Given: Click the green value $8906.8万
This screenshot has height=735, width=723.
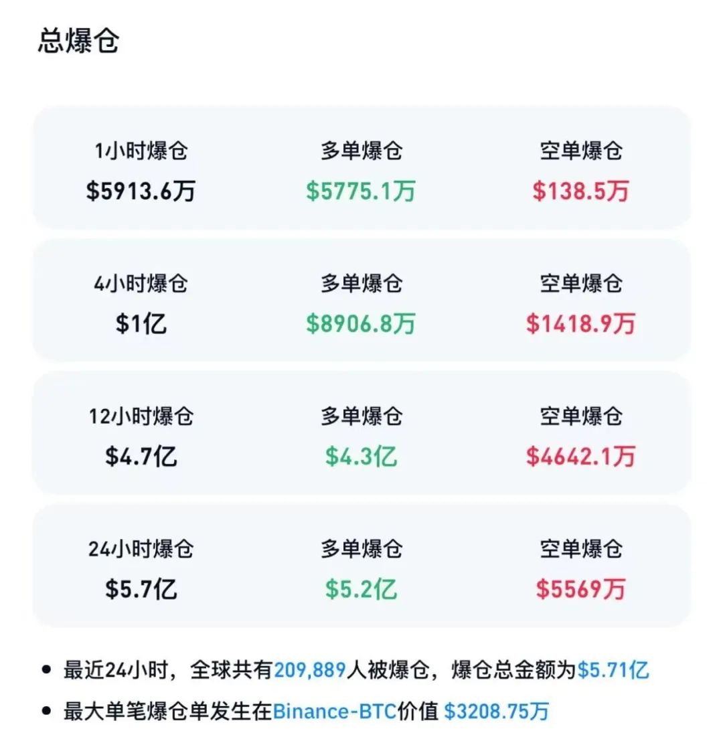Looking at the screenshot, I should [361, 324].
